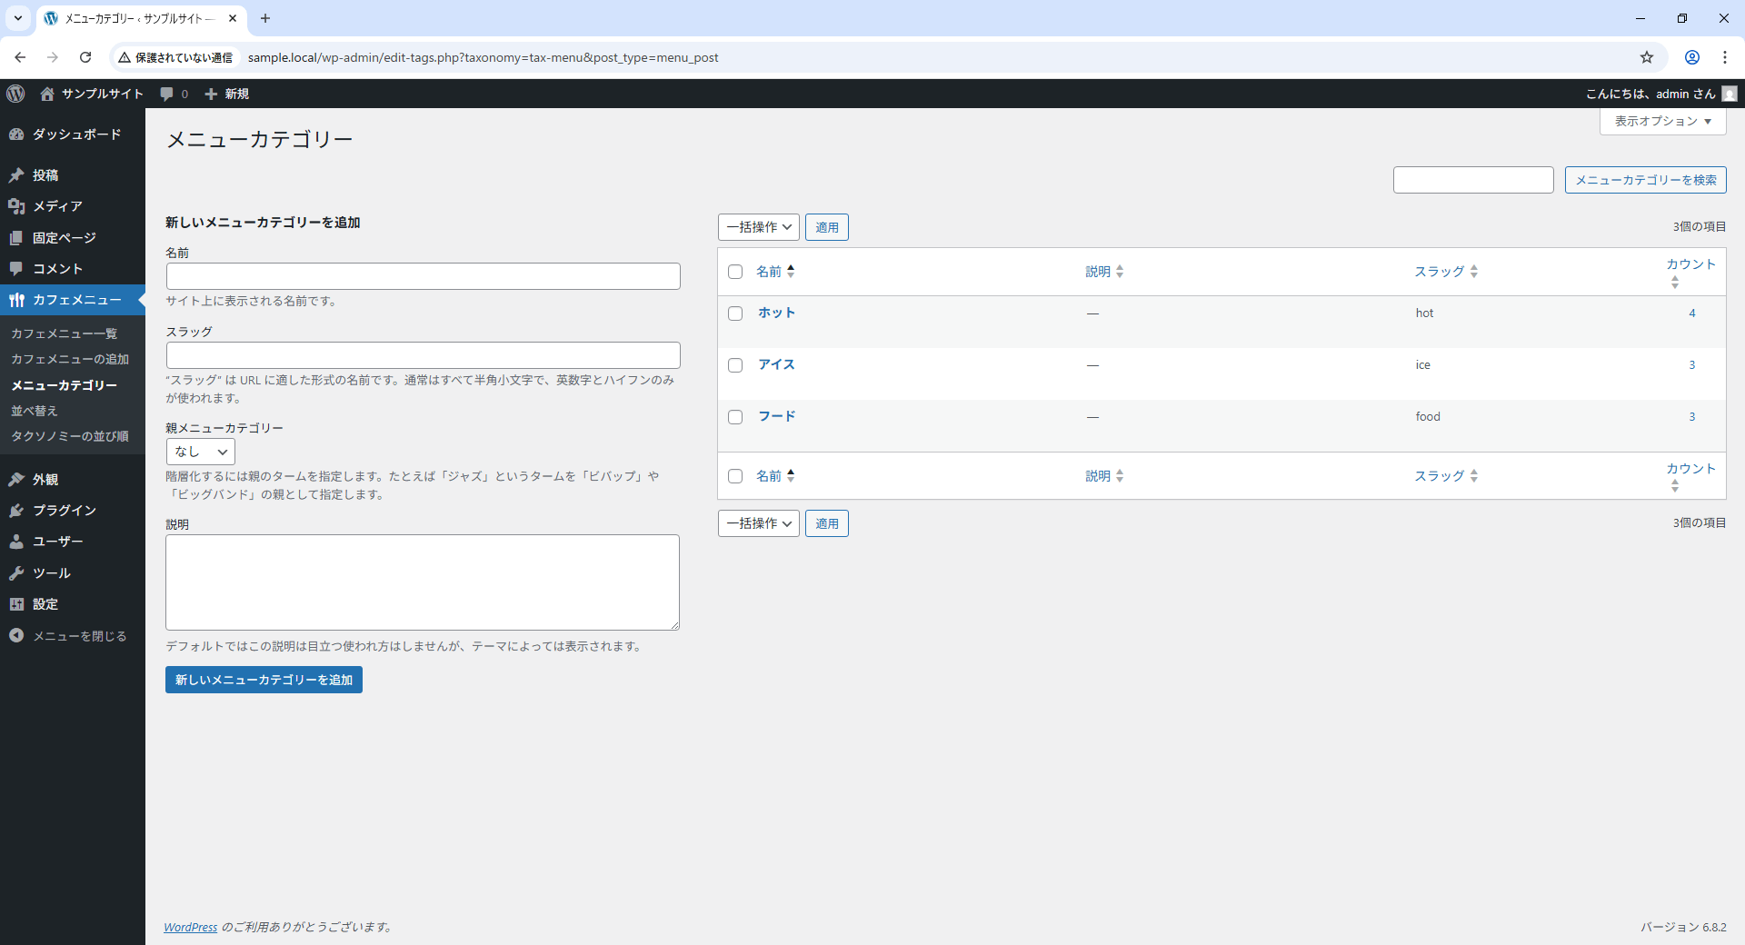
Task: Open the WordPress logo menu in admin bar
Action: point(15,94)
